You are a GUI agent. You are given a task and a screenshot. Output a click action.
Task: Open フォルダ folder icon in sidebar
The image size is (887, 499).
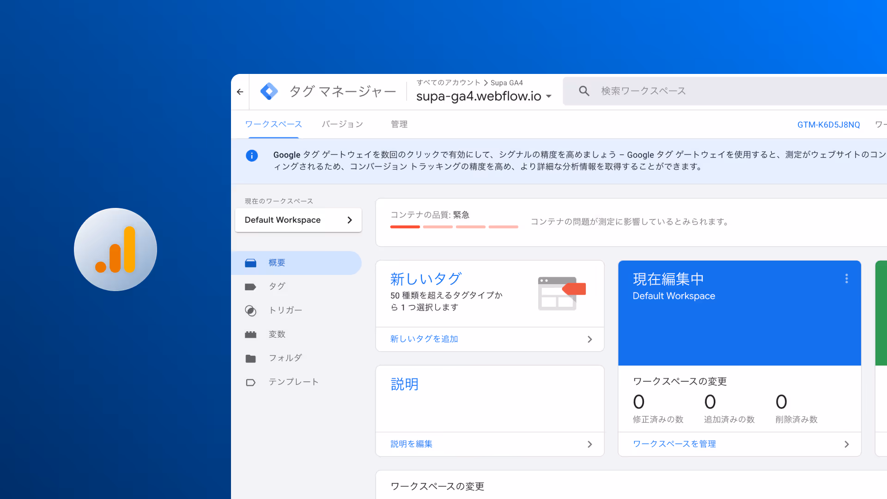(x=250, y=359)
